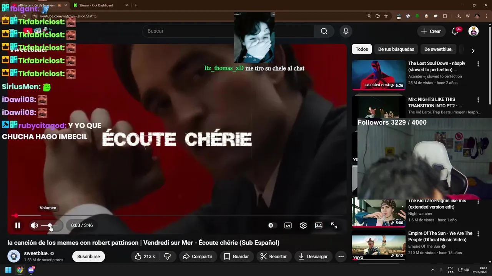Close the YouTube la canción tab
This screenshot has width=492, height=276.
tap(65, 5)
